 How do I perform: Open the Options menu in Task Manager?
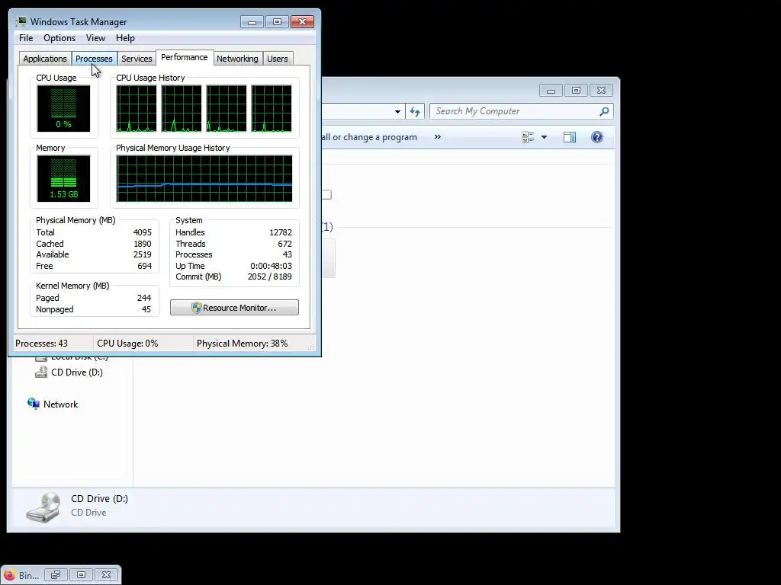click(59, 38)
